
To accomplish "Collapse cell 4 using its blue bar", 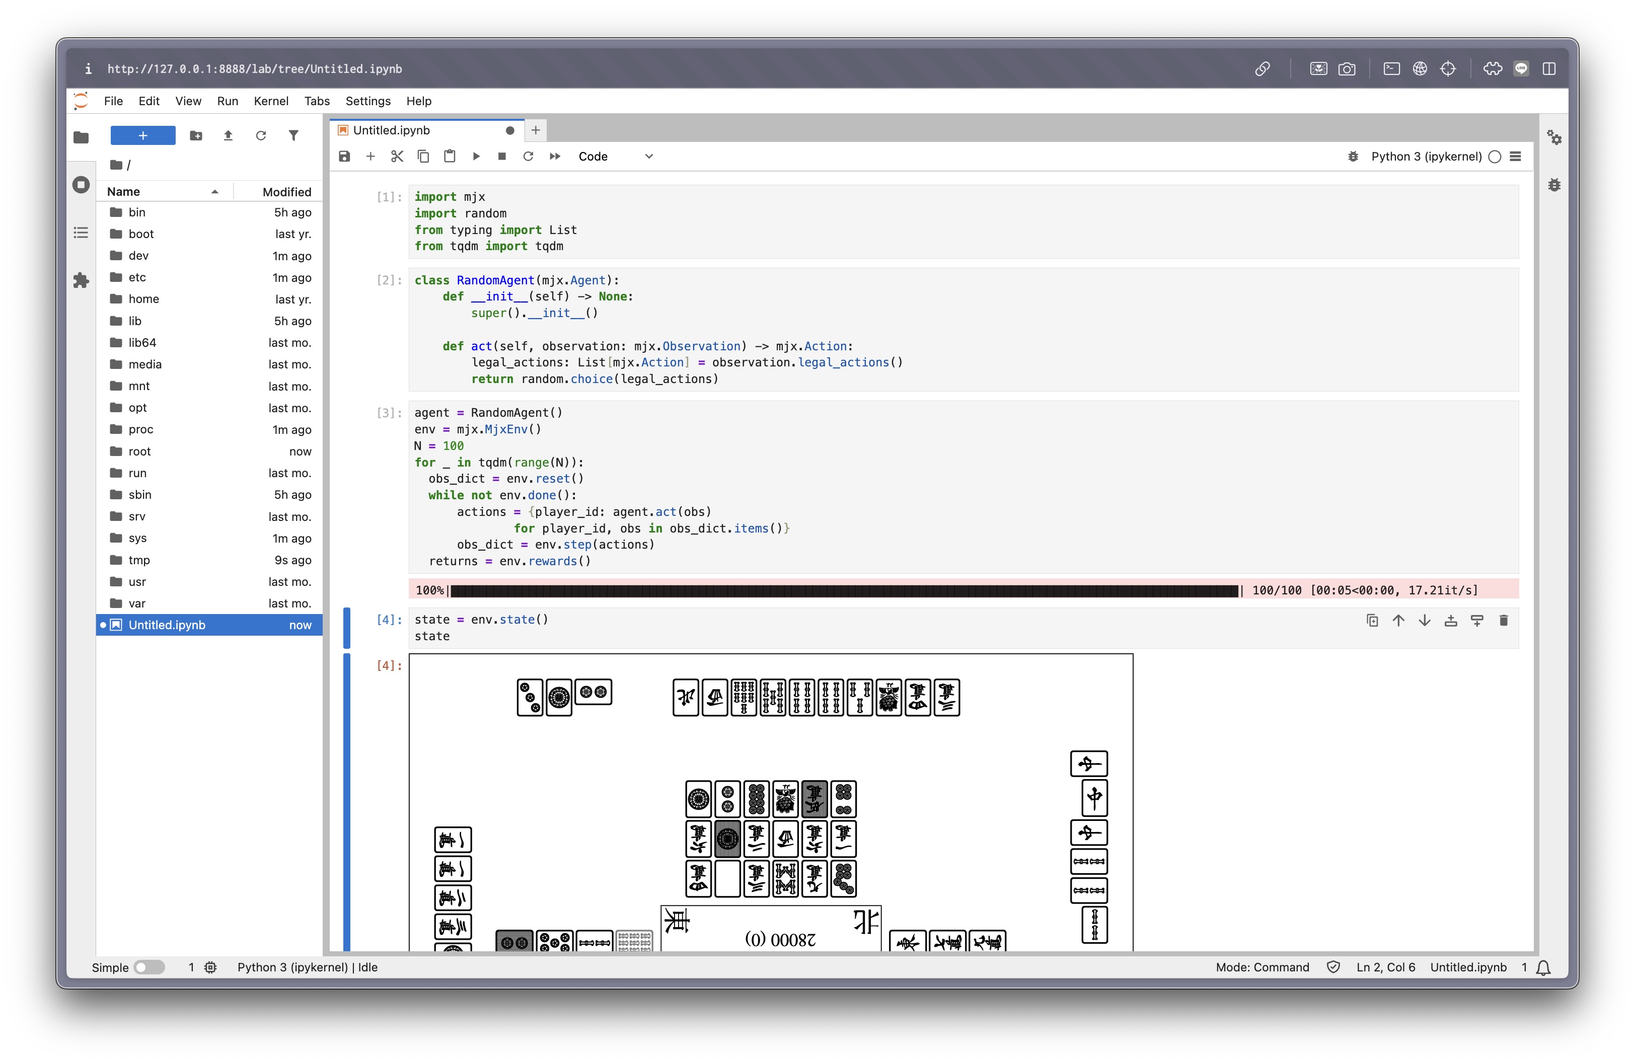I will pyautogui.click(x=347, y=628).
